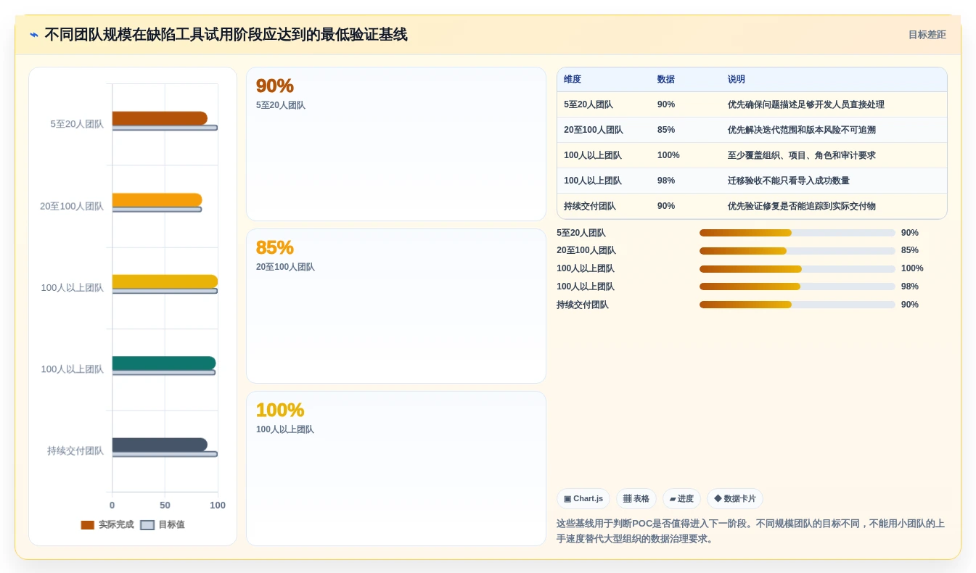
Task: Click the 进度 tag
Action: tap(681, 499)
